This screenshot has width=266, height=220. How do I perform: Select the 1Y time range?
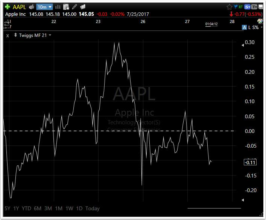click(16, 208)
